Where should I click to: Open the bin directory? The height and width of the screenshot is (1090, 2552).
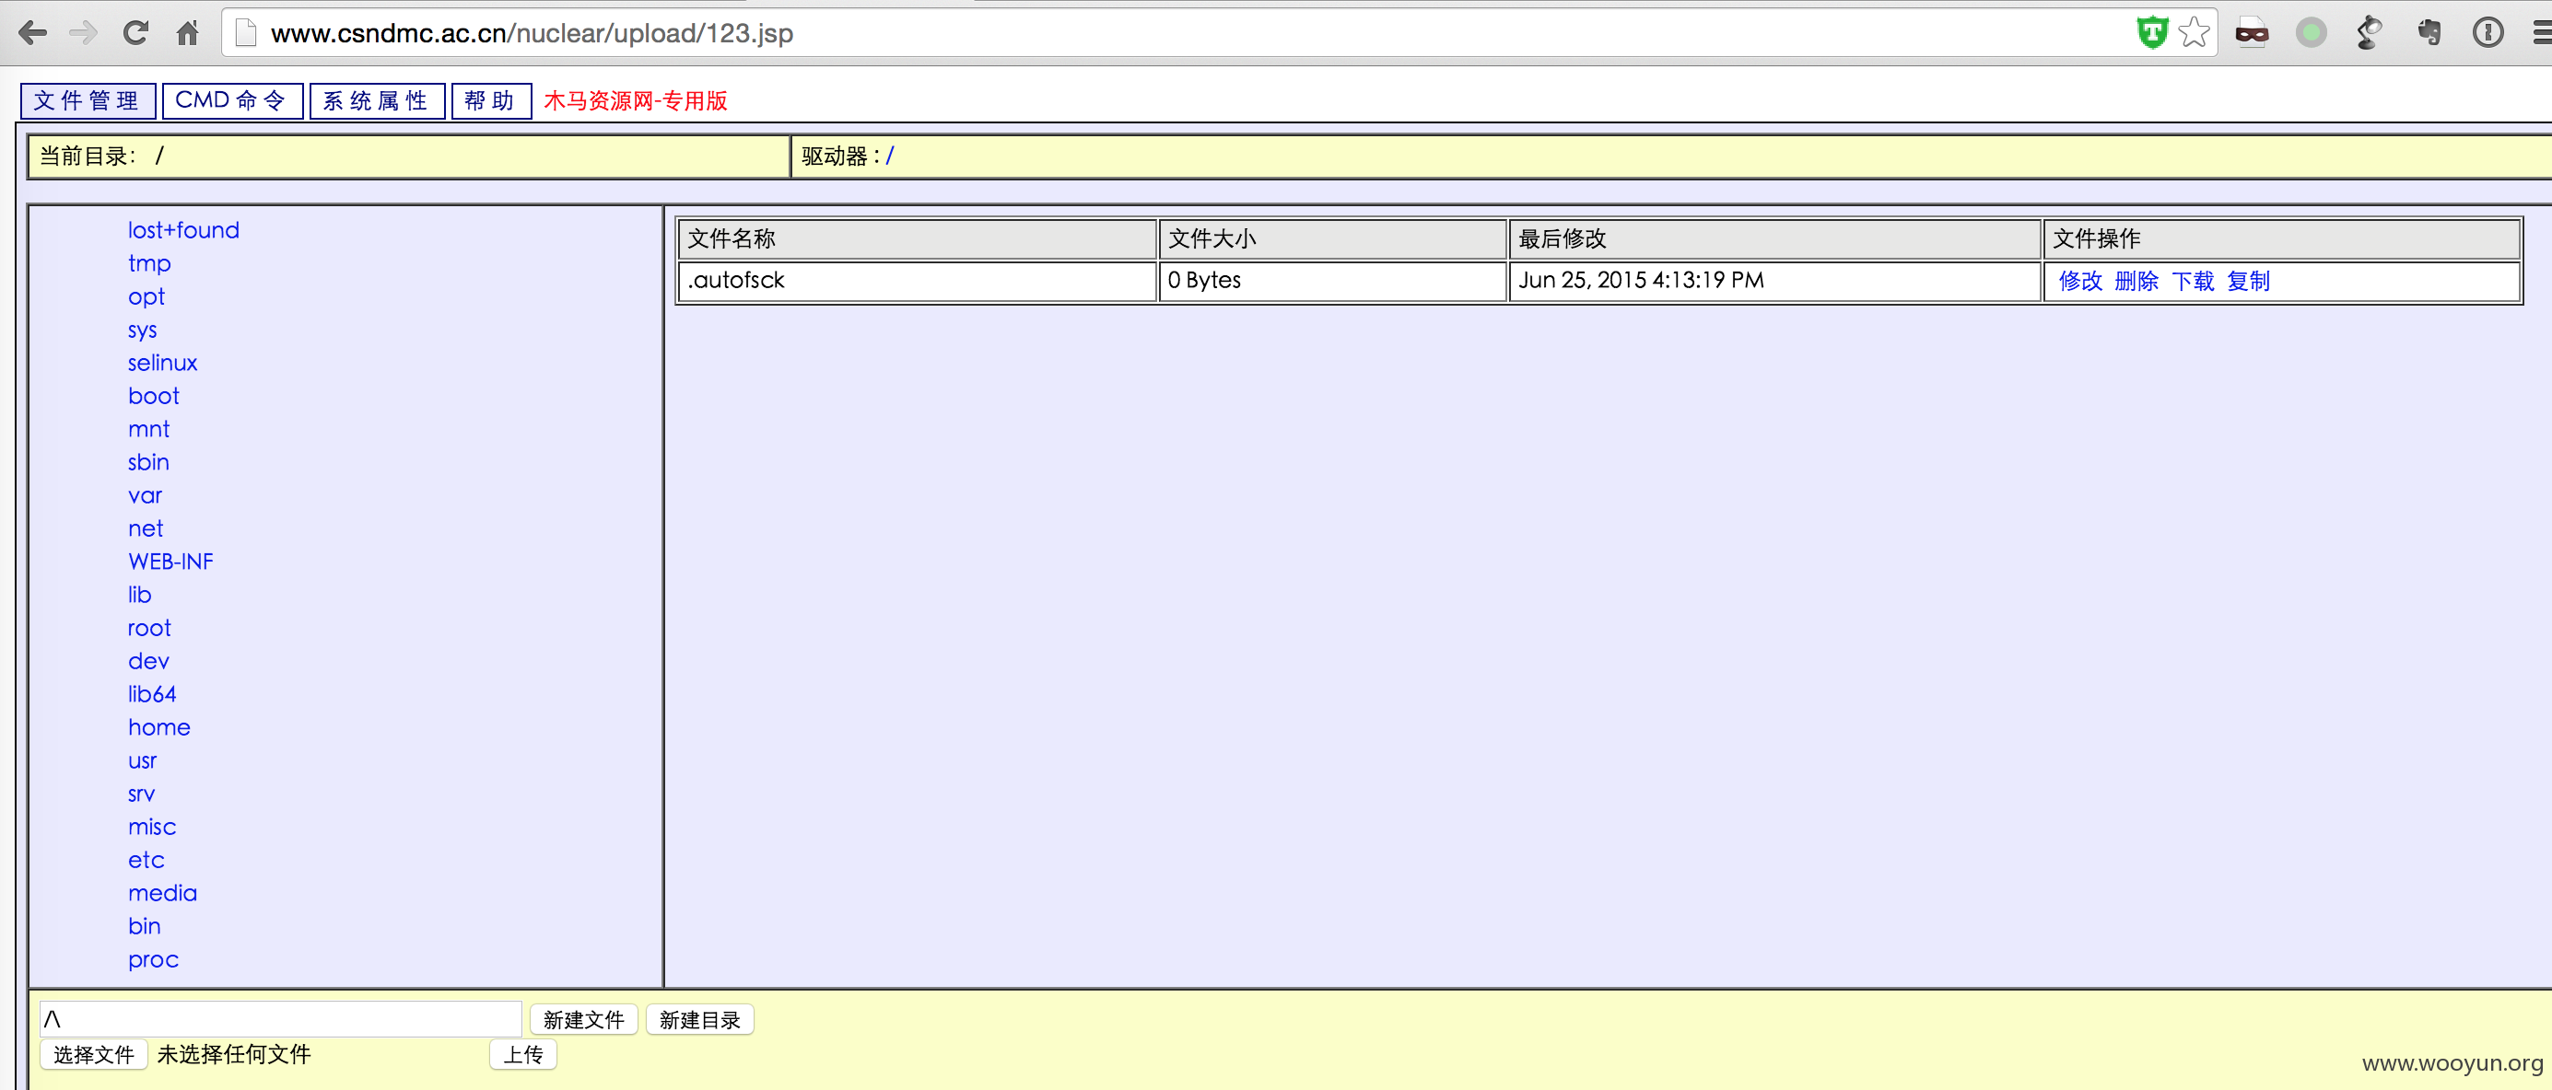point(145,927)
